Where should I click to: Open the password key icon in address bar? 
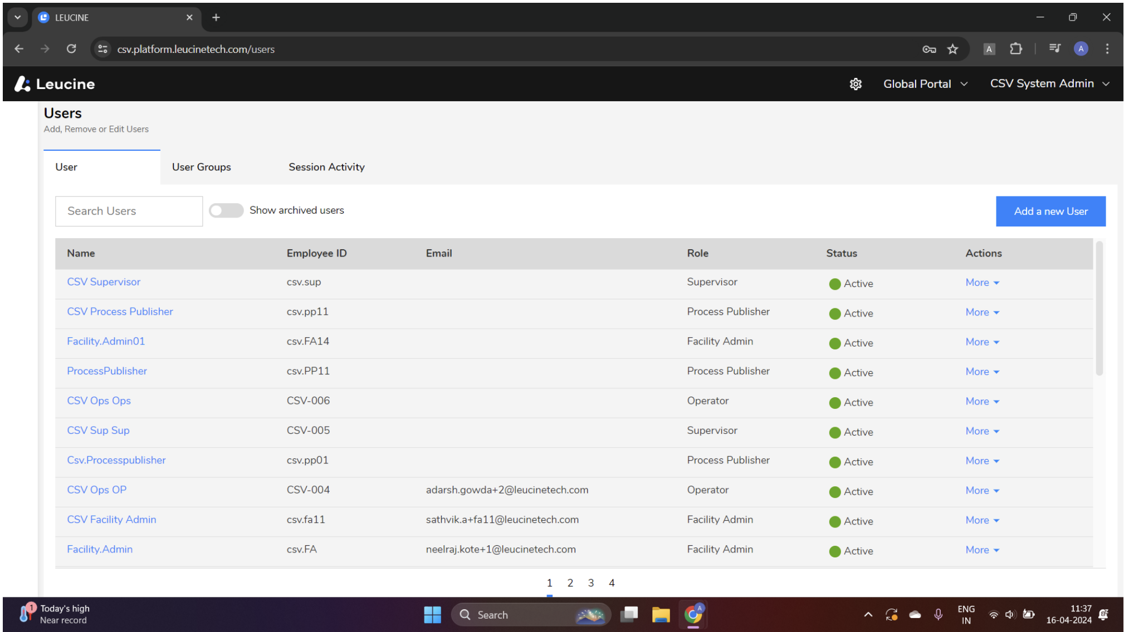(929, 49)
